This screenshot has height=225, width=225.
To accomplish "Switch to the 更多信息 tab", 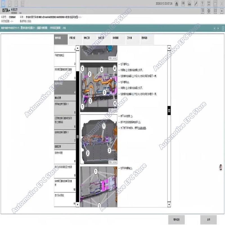I will (147, 39).
